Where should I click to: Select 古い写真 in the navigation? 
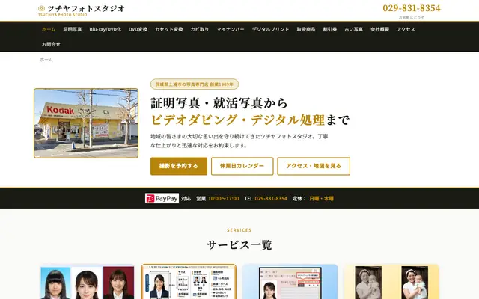pos(354,29)
